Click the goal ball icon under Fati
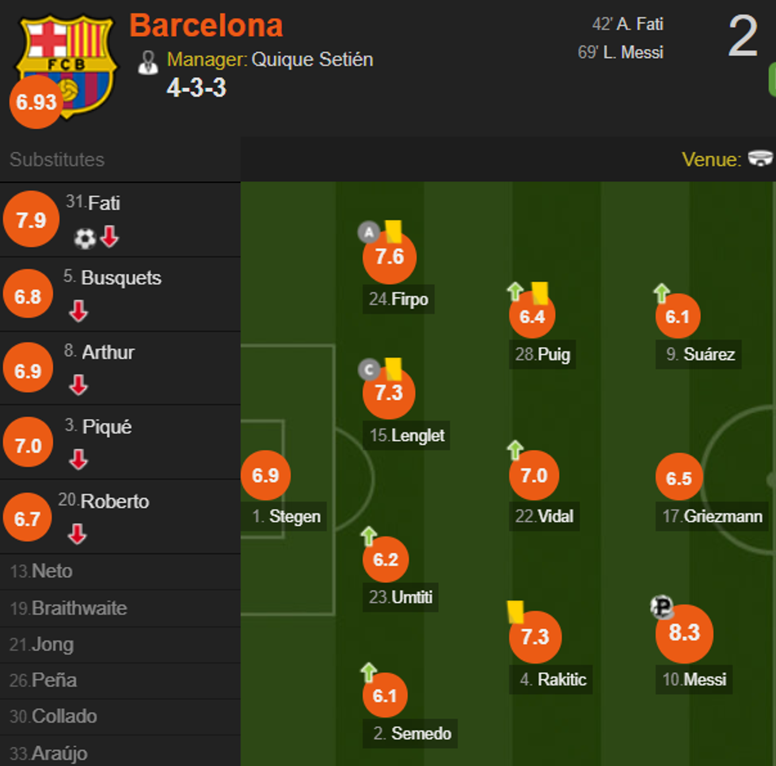Viewport: 776px width, 766px height. point(85,238)
